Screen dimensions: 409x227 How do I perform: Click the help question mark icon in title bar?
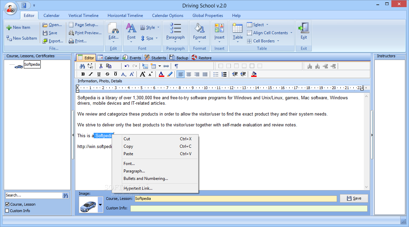pyautogui.click(x=24, y=5)
